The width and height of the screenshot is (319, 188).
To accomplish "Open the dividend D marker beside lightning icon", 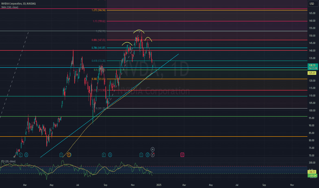I will coord(148,155).
